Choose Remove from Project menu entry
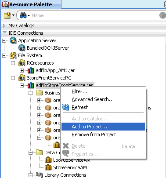The image size is (166, 178). coord(94,134)
